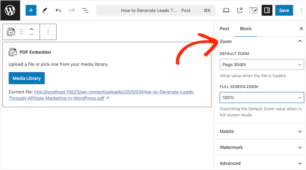This screenshot has width=306, height=170.
Task: Open the Full Screen Zoom 100% dropdown
Action: point(262,98)
